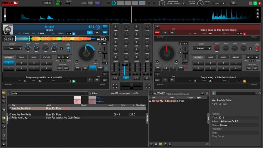Click the left deck goto cue PREV button

click(60, 68)
